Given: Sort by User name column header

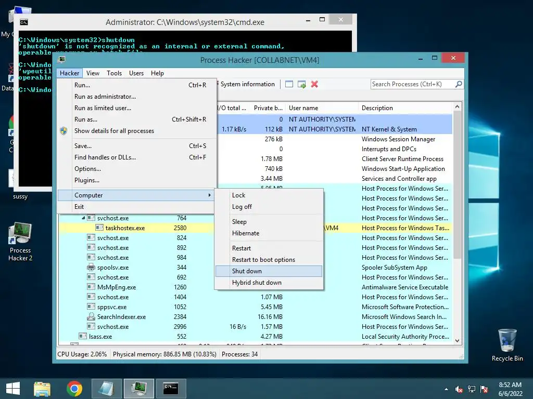Looking at the screenshot, I should (x=322, y=108).
